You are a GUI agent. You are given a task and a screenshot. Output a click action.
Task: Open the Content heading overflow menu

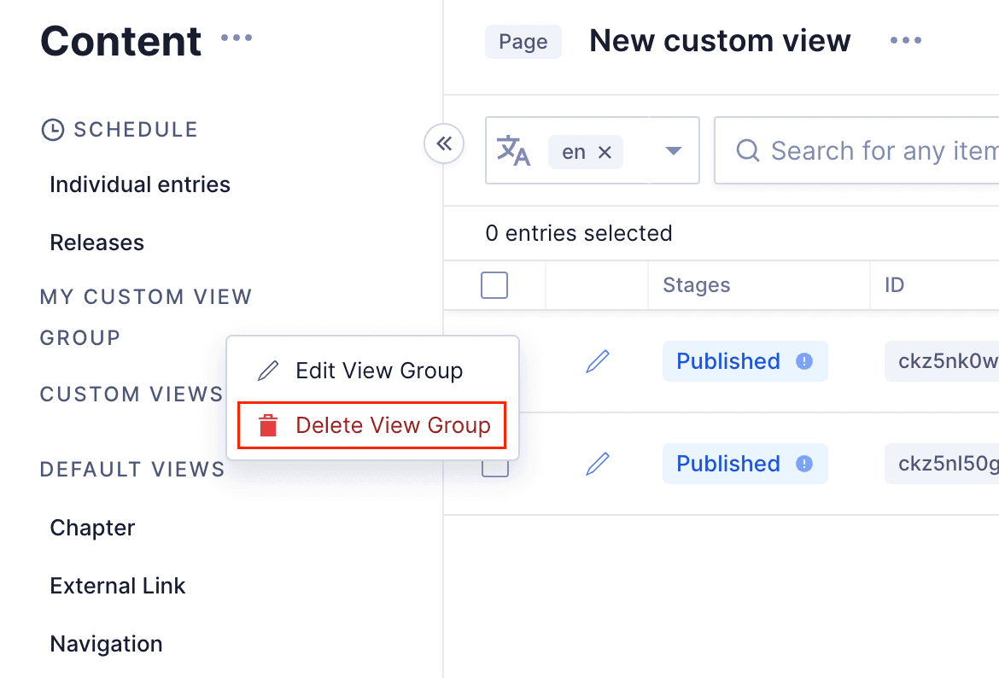[236, 36]
